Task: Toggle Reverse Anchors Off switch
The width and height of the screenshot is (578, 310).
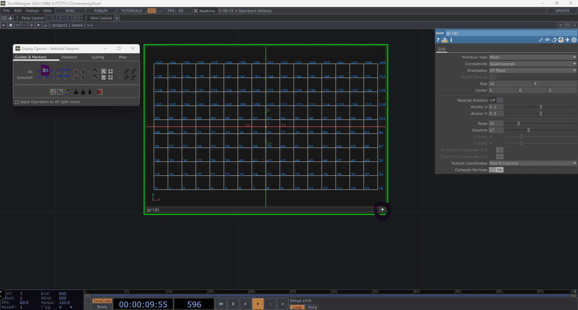Action: [x=496, y=100]
